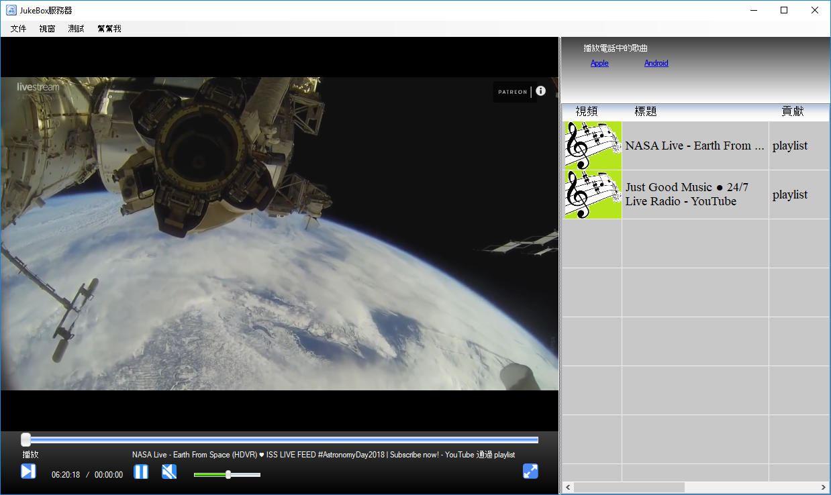
Task: Enter fullscreen with the expand arrows icon
Action: 530,472
